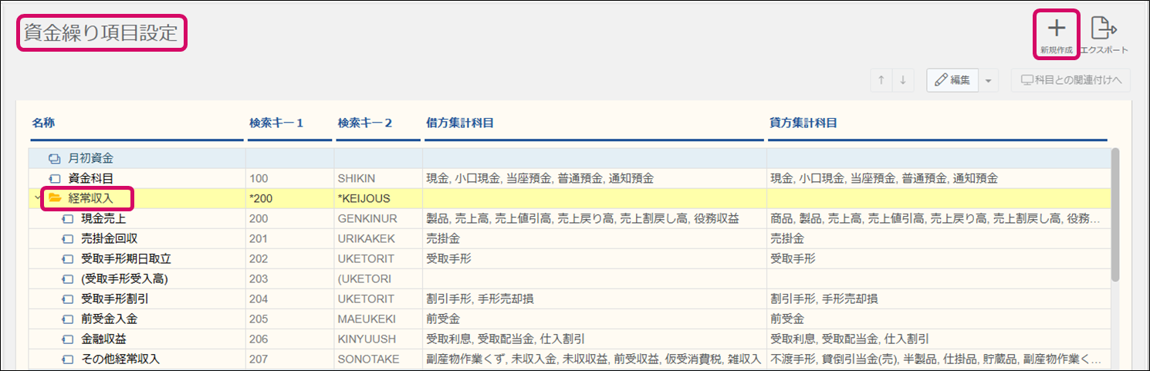
Task: Click icon beside 受取手形割引
Action: click(x=67, y=298)
